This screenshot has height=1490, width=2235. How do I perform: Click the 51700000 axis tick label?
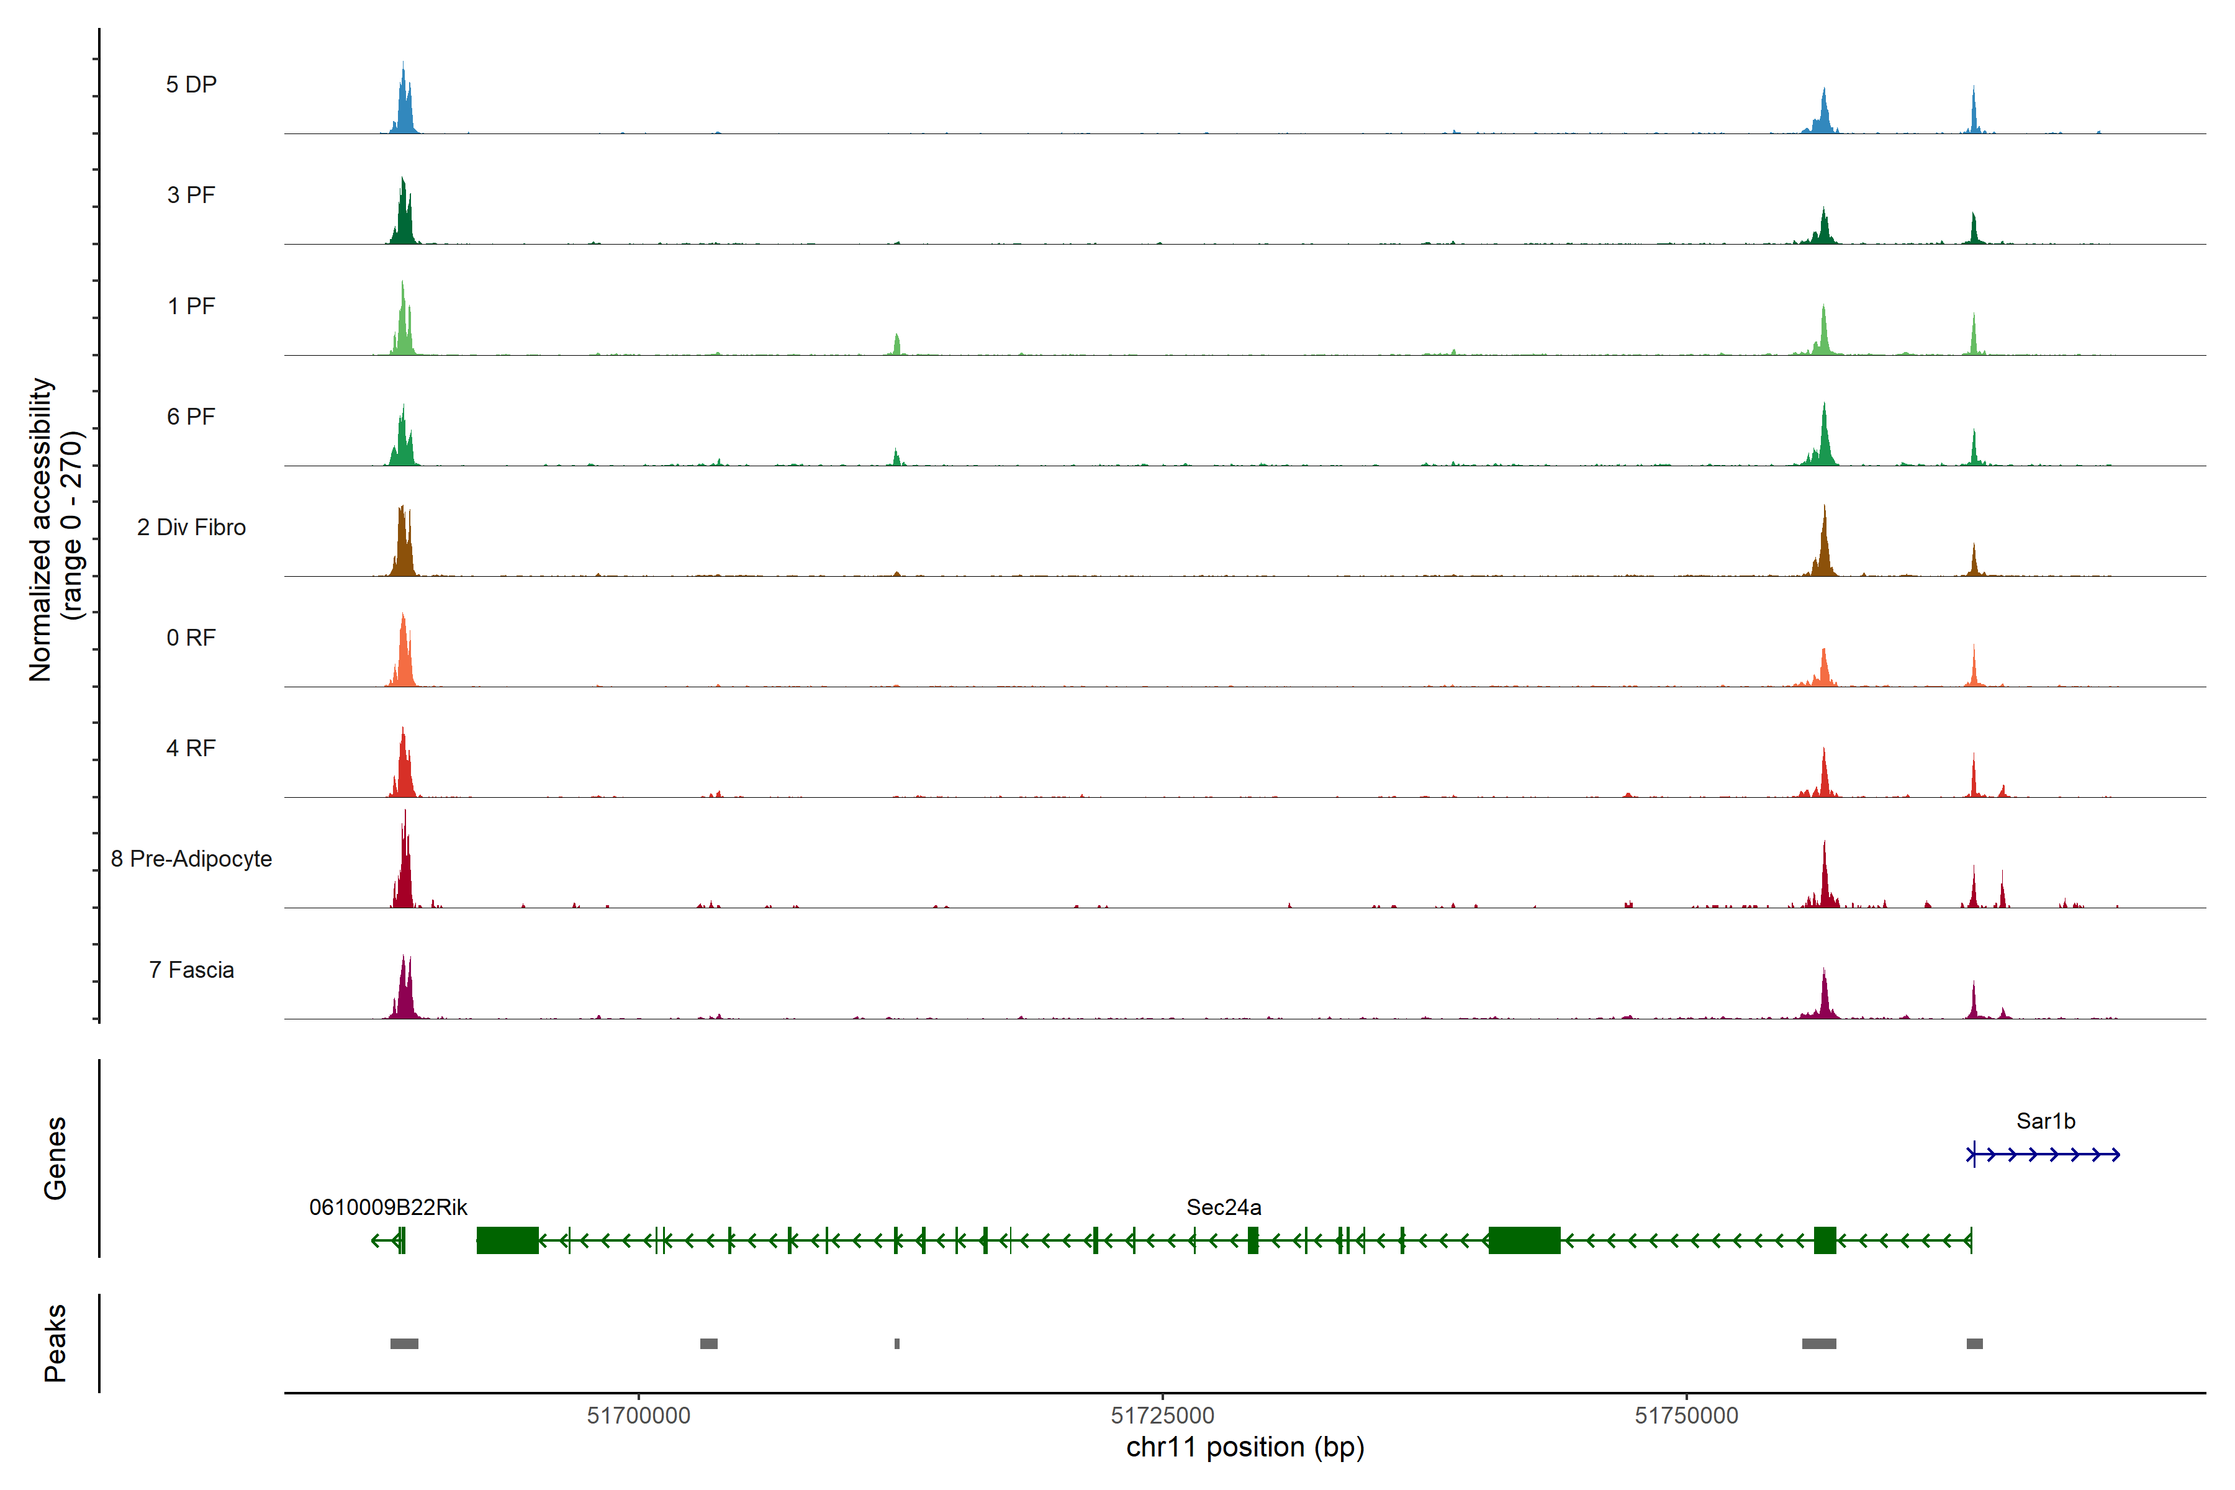639,1416
